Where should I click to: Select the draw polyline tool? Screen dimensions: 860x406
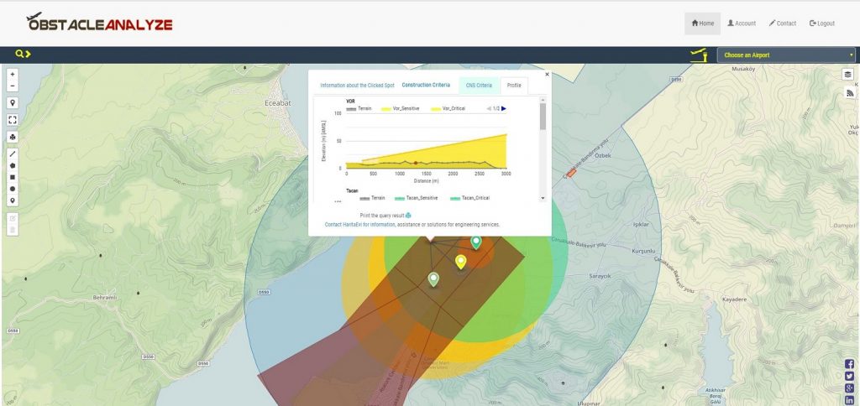[13, 154]
